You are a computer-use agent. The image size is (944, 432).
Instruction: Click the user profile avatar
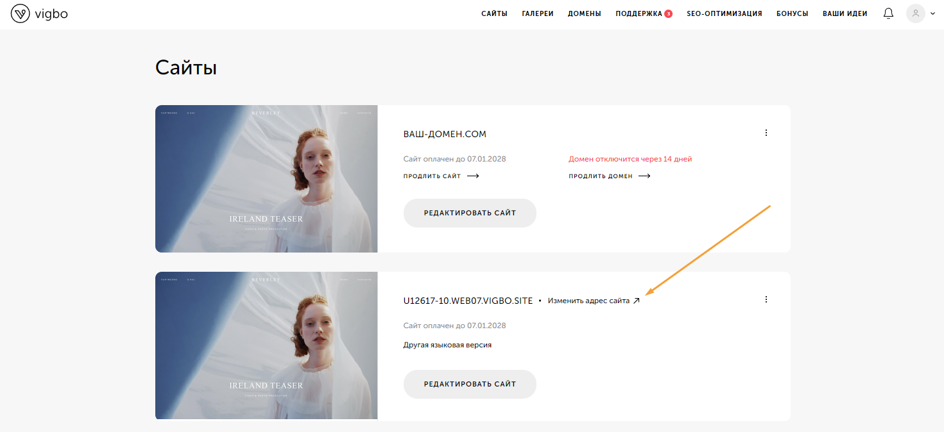pyautogui.click(x=915, y=13)
